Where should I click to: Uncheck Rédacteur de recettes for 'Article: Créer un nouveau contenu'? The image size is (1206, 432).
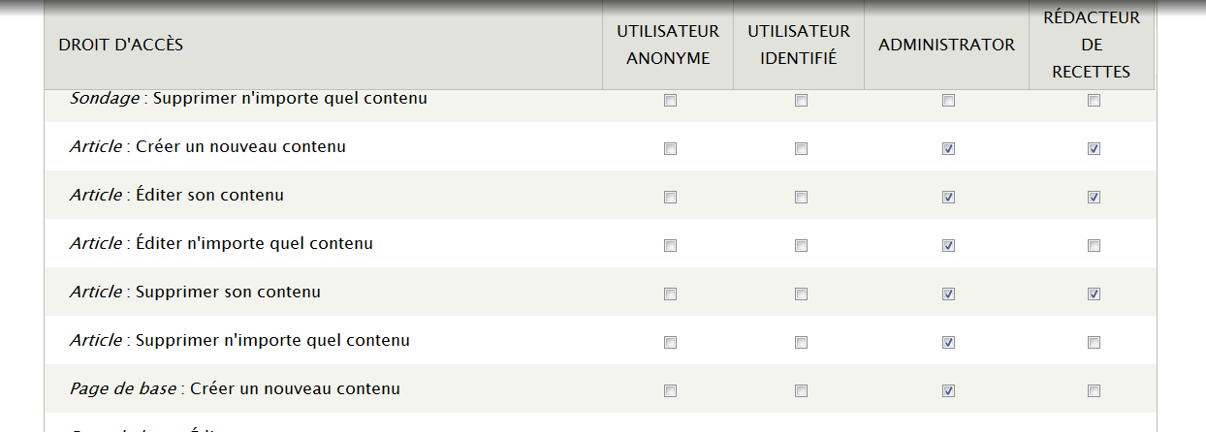tap(1094, 149)
